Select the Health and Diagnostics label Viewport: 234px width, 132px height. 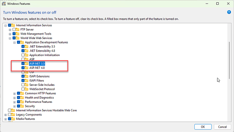coord(39,97)
